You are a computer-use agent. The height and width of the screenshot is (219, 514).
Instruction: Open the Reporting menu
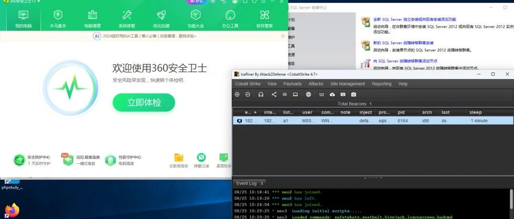382,84
